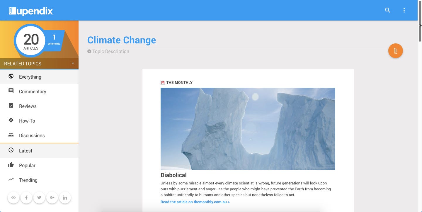422x212 pixels.
Task: Click the Climate Change topic heading
Action: [122, 40]
